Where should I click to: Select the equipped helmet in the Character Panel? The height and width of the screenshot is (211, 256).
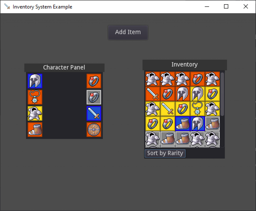(35, 81)
